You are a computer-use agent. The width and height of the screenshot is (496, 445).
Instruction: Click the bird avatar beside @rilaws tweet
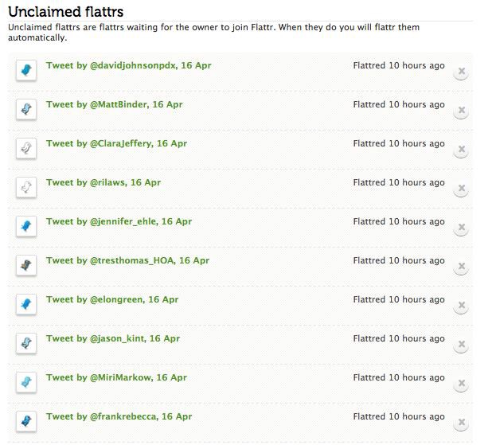tap(26, 187)
